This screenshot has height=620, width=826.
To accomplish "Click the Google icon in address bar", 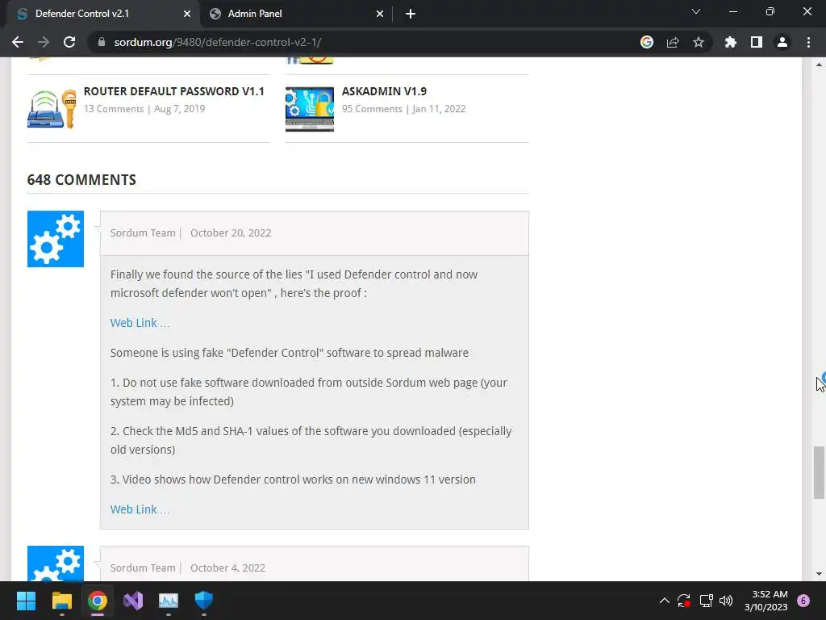I will point(647,42).
